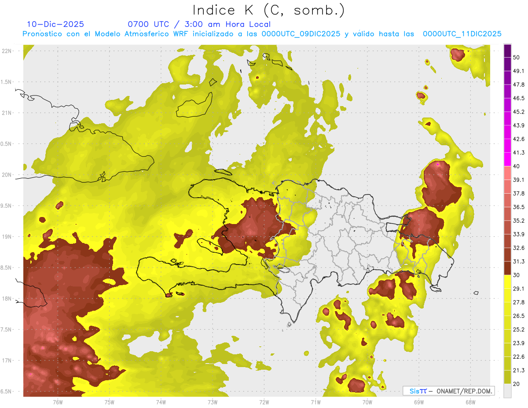Click the latitude label "22N"
528x408 pixels.
7,51
